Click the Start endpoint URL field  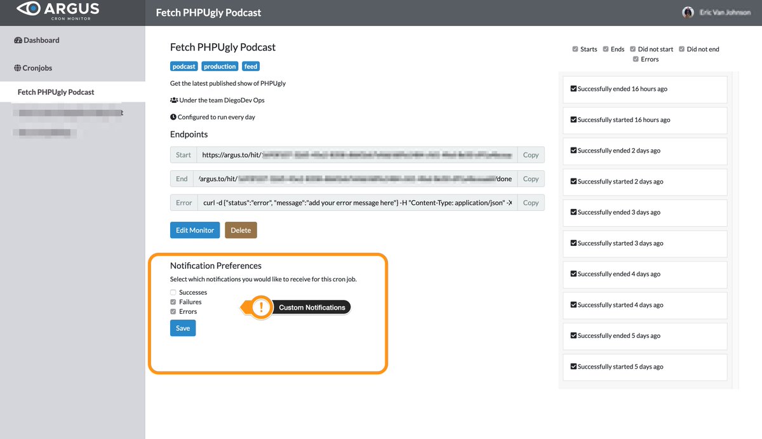pos(357,155)
